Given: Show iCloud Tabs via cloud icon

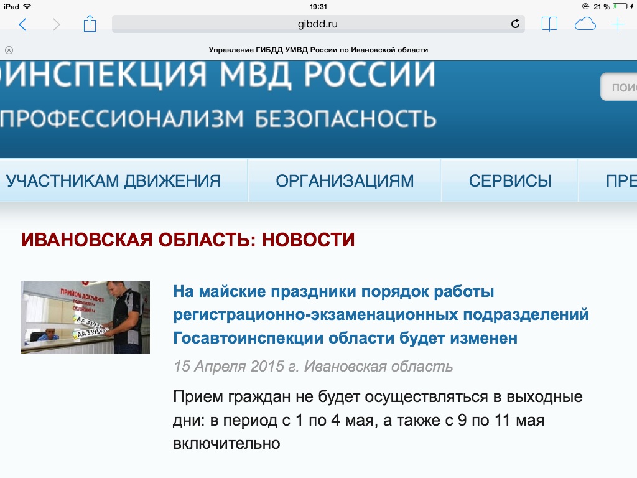Looking at the screenshot, I should pos(585,24).
